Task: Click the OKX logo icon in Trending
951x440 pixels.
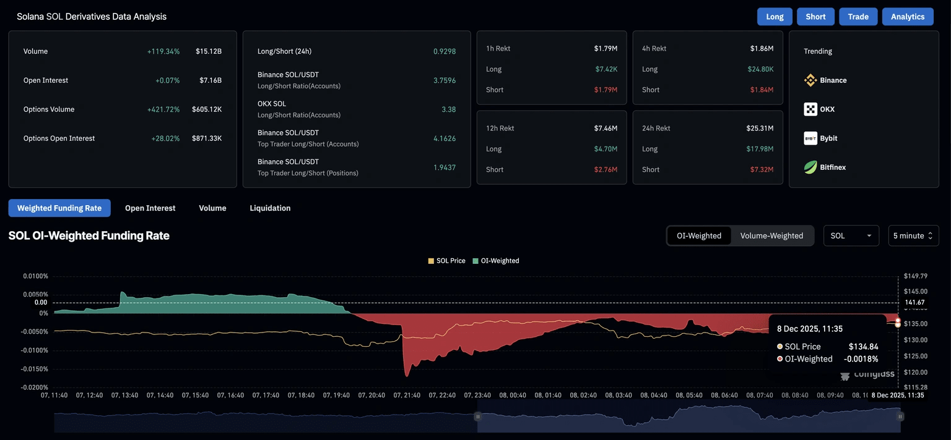Action: tap(810, 109)
